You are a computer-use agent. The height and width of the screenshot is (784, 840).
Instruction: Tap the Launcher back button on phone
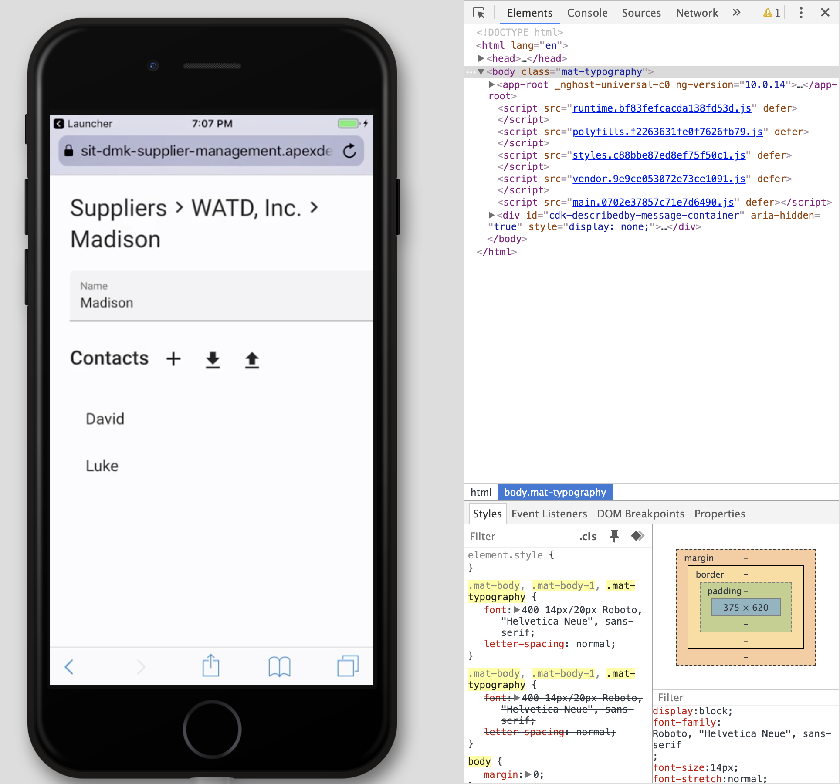coord(83,124)
